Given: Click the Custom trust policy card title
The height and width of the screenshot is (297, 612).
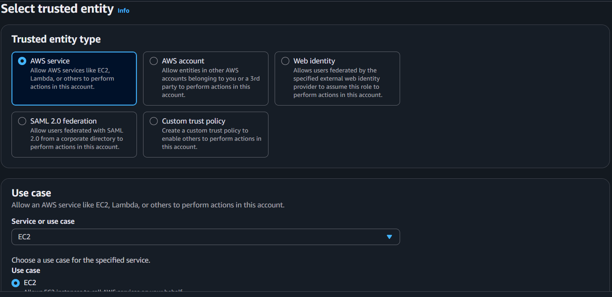Looking at the screenshot, I should point(193,121).
